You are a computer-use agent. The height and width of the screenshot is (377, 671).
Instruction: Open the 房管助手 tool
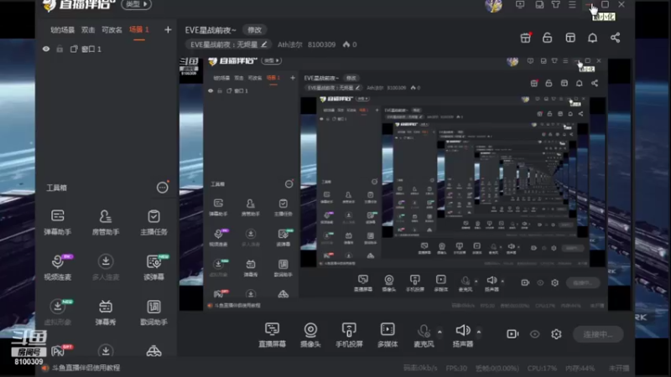106,222
